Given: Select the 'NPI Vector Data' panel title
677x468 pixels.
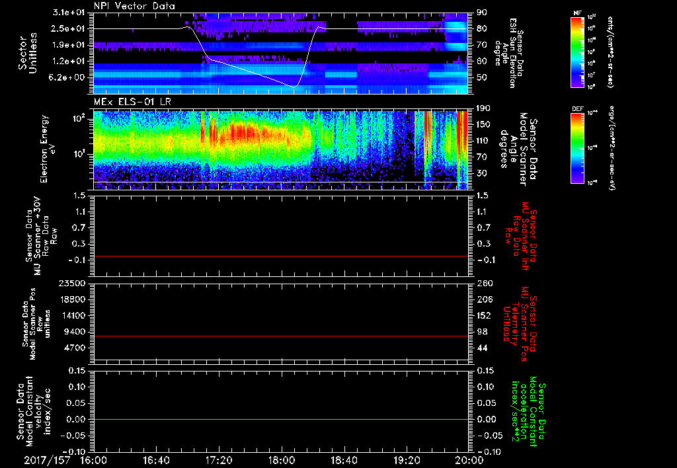Looking at the screenshot, I should click(x=134, y=6).
